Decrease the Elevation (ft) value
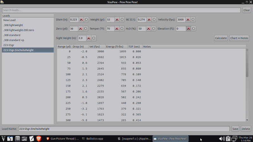Viewport: 253px width, 142px height. pyautogui.click(x=188, y=29)
